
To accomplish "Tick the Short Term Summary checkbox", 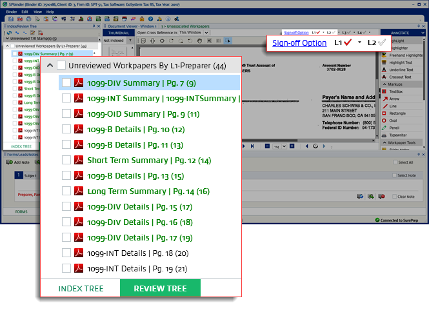I will click(x=66, y=161).
